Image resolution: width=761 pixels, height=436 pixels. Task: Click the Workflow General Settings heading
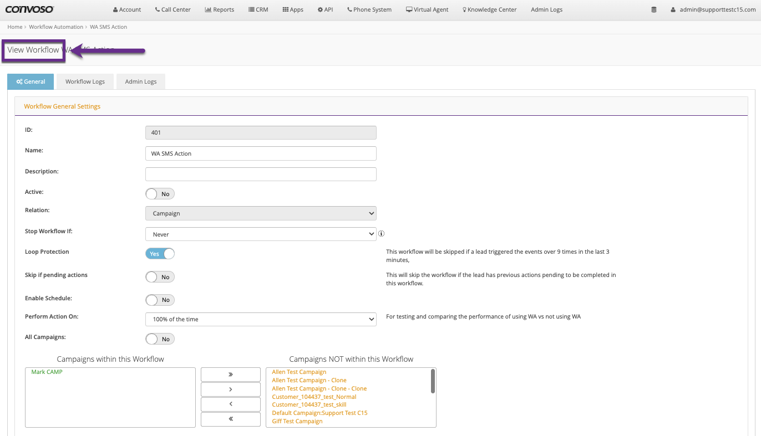pos(62,106)
